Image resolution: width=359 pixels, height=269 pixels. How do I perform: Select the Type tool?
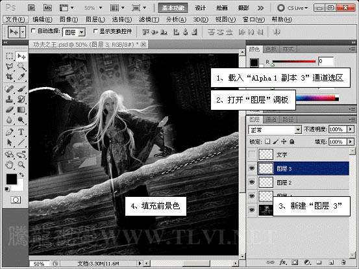coord(21,132)
